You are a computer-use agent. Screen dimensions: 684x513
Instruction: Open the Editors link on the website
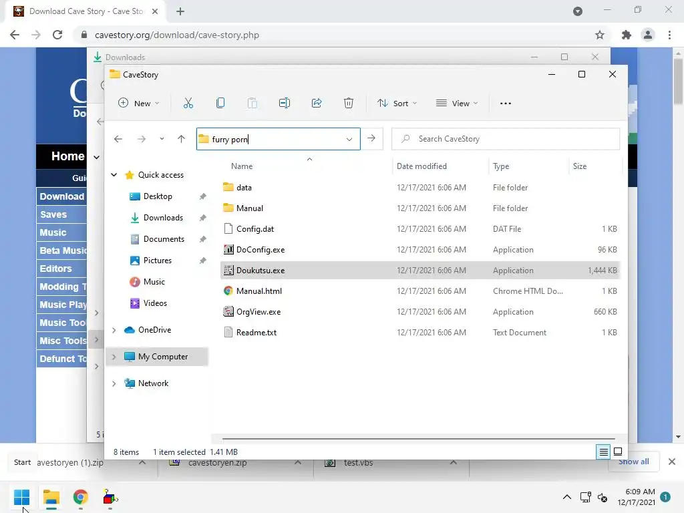point(55,269)
